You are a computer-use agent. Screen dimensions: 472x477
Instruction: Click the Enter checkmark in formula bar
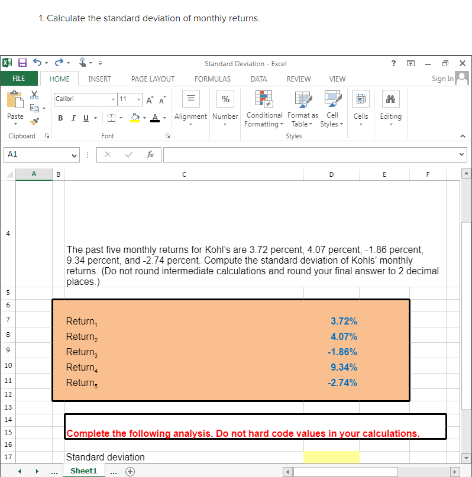tap(129, 154)
